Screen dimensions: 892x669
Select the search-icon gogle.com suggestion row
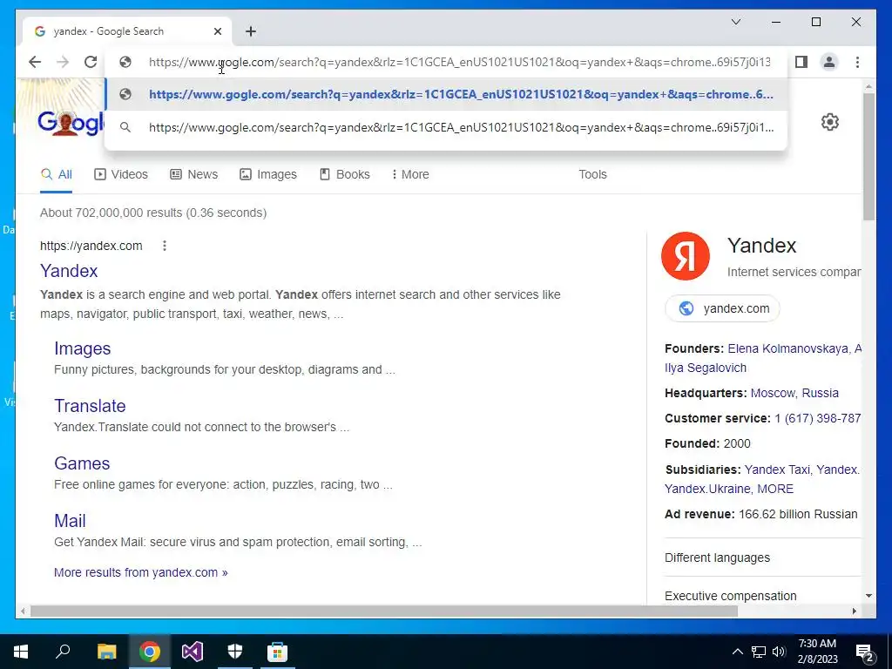pyautogui.click(x=447, y=127)
